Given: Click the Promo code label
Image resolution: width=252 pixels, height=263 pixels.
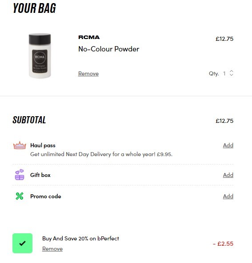Looking at the screenshot, I should [x=46, y=196].
